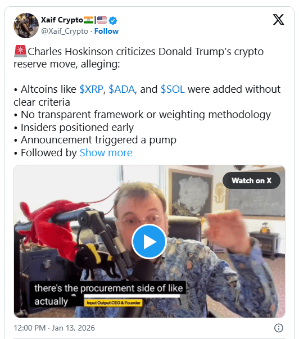
Task: Open Xaif Crypto profile avatar
Action: point(26,25)
